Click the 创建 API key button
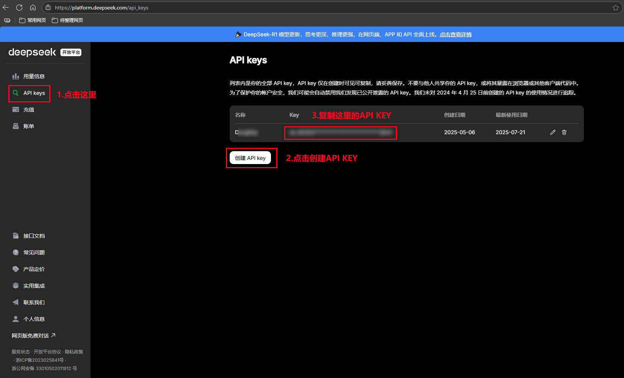This screenshot has height=378, width=624. click(250, 158)
